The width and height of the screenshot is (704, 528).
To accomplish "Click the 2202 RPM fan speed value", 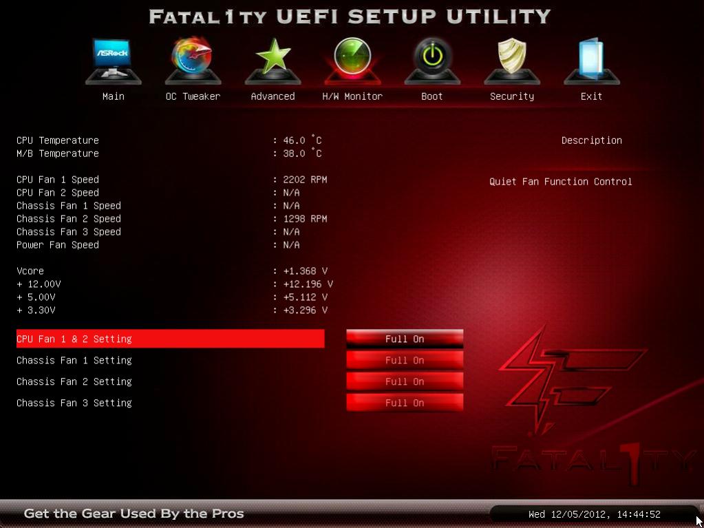I will (x=305, y=180).
